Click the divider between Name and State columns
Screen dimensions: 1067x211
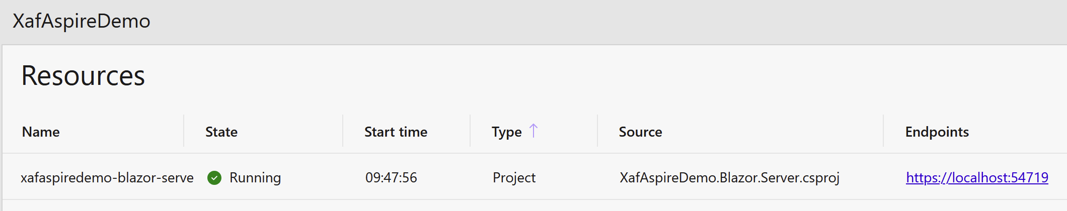pos(184,131)
